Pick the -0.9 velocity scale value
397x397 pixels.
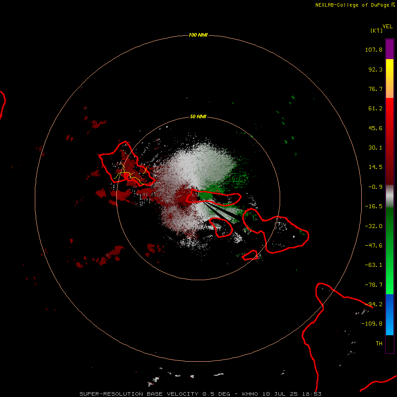pos(375,187)
